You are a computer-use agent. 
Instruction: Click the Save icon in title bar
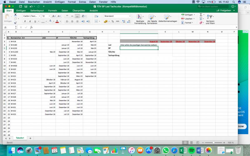coord(26,6)
